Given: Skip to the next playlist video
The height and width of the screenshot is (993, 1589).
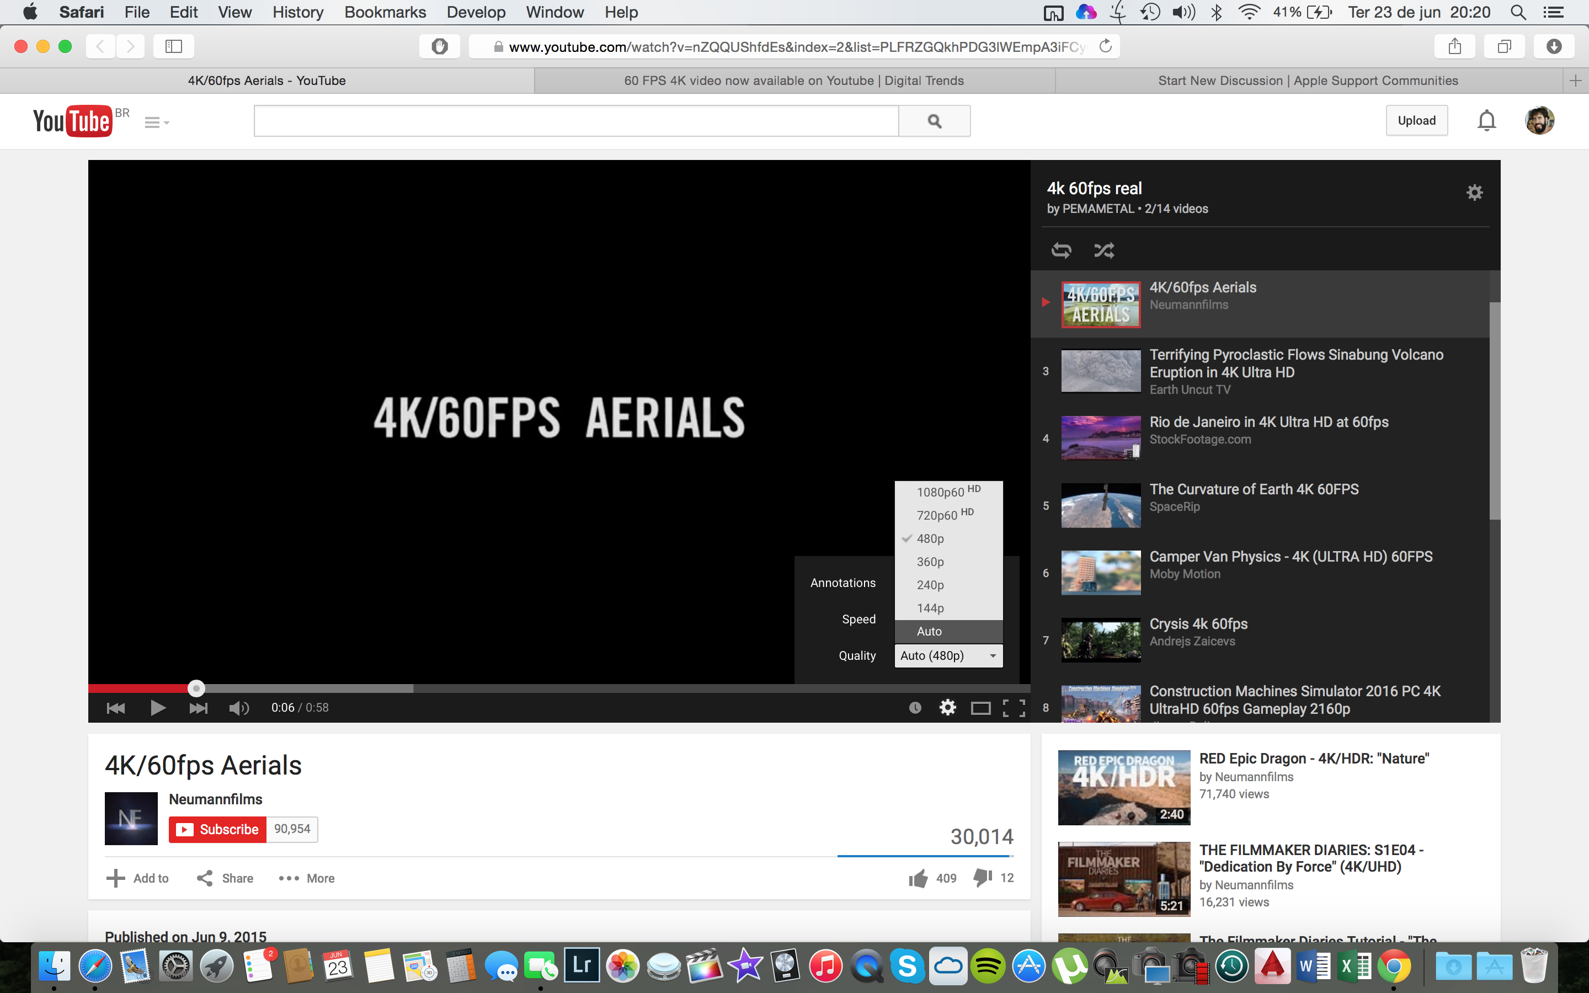Looking at the screenshot, I should point(198,707).
